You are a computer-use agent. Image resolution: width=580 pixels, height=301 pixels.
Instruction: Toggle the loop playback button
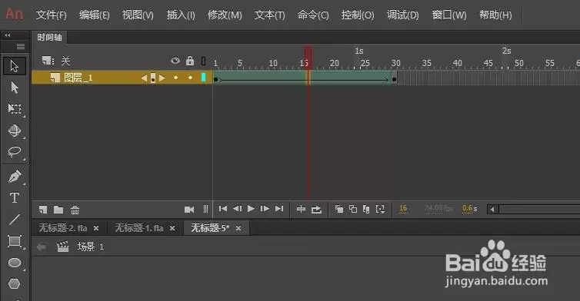[316, 210]
